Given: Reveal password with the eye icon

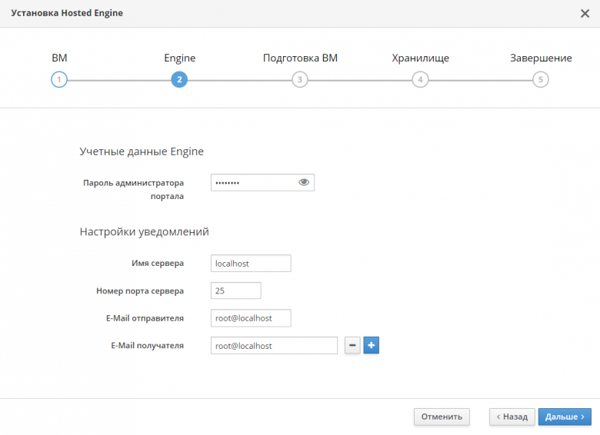Looking at the screenshot, I should 304,182.
